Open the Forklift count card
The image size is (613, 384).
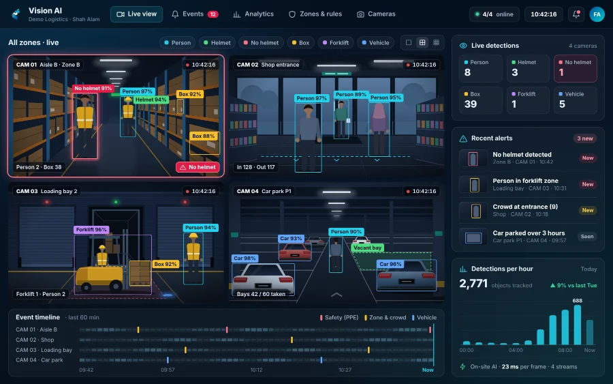coord(528,100)
